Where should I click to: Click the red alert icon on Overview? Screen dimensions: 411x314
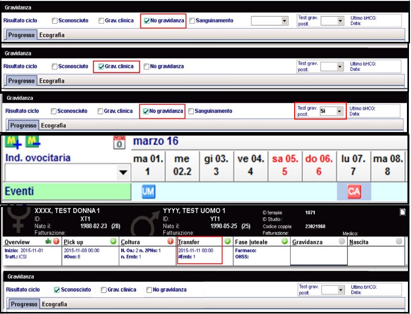click(x=56, y=241)
